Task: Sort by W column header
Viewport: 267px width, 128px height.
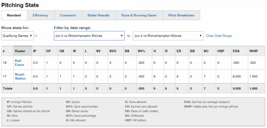Action: (x=78, y=51)
